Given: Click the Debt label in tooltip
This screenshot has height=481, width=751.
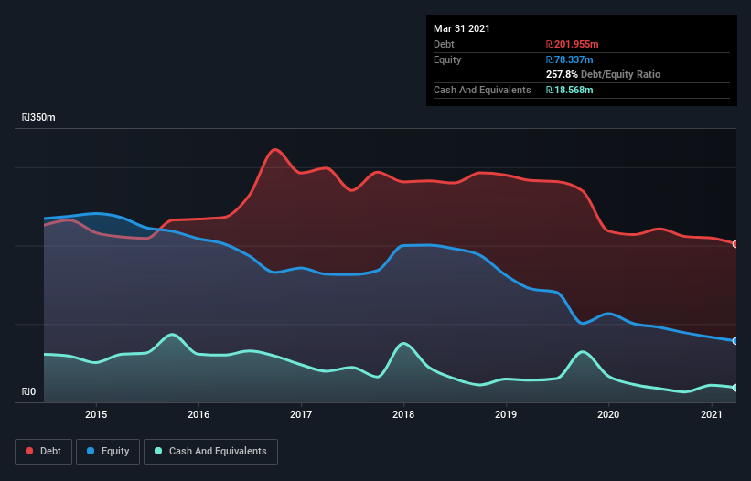Looking at the screenshot, I should tap(444, 44).
